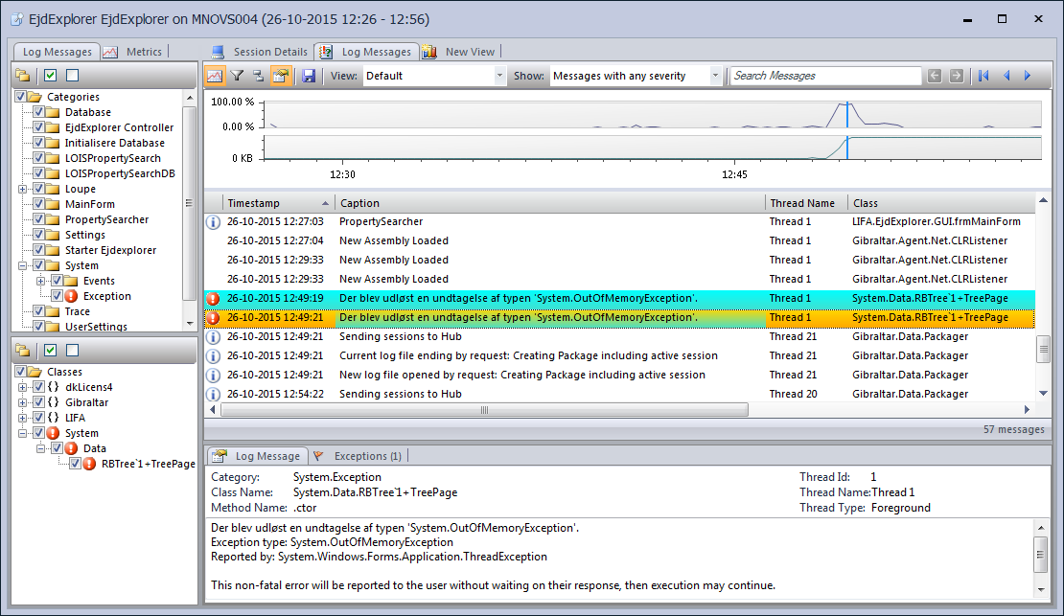Go to previous message with left arrow

(x=1006, y=76)
